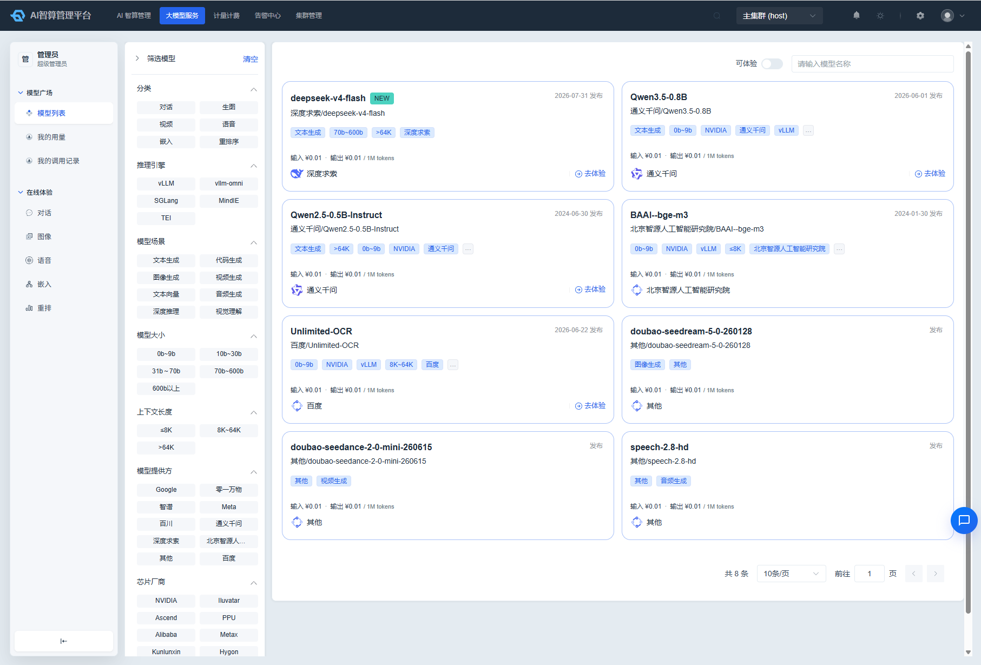The width and height of the screenshot is (981, 665).
Task: Open the search icon in top bar
Action: 717,16
